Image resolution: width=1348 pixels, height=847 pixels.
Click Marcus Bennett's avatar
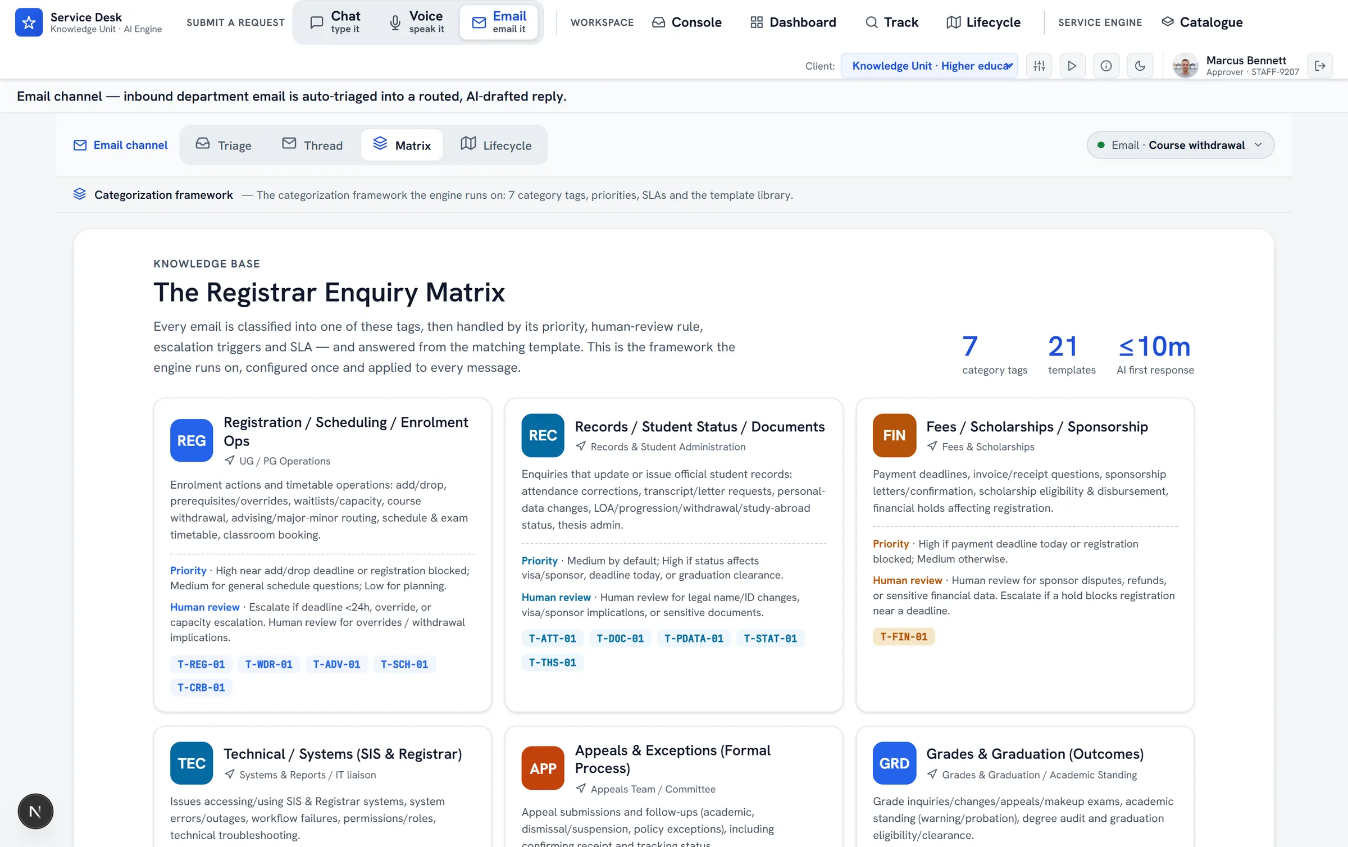click(x=1185, y=66)
